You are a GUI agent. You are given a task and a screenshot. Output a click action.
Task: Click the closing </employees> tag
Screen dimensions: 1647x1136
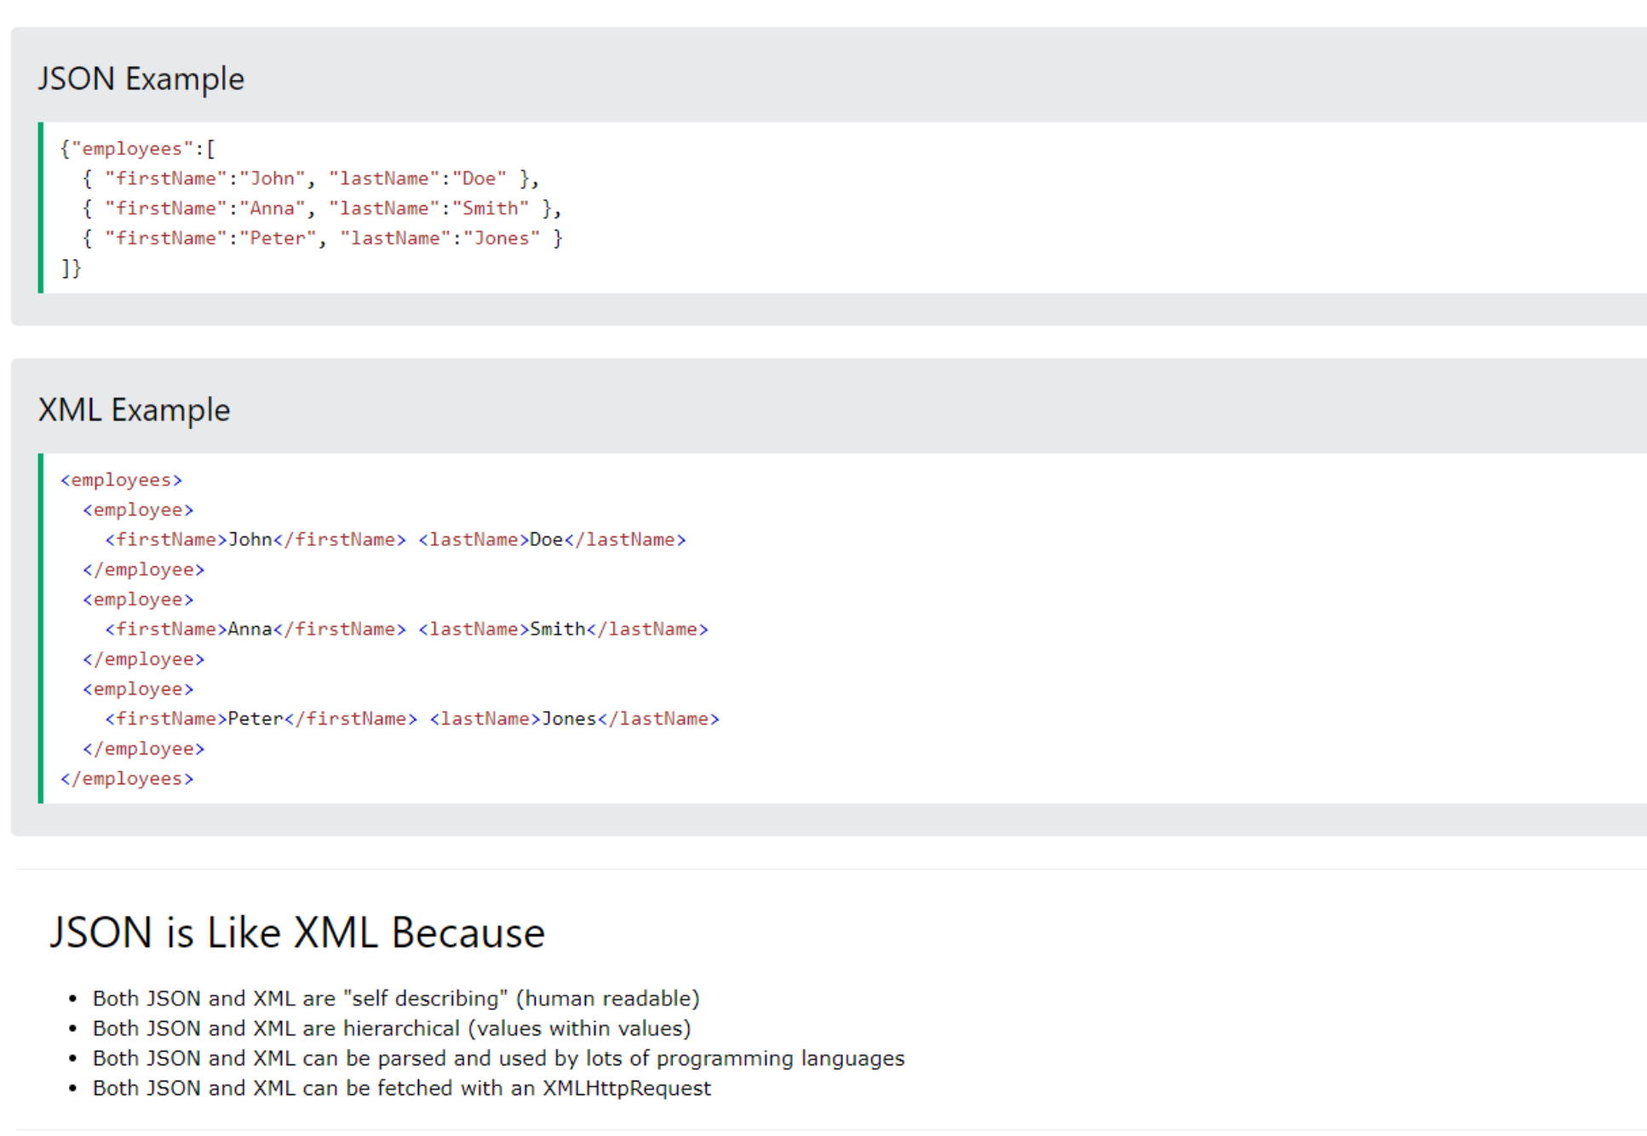click(126, 777)
